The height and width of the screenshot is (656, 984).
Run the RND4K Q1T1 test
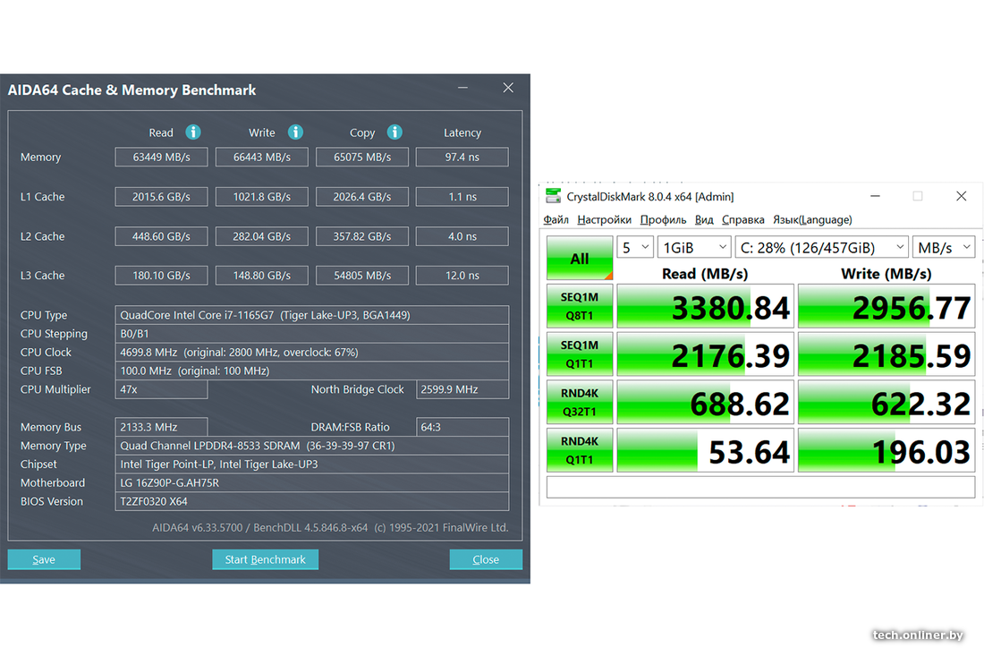coord(580,450)
